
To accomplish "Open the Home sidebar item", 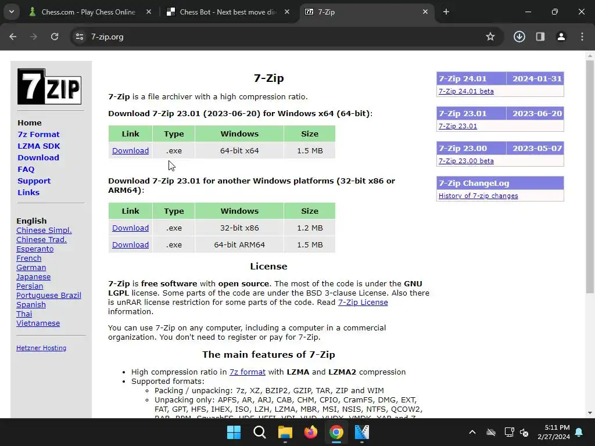I will 30,123.
